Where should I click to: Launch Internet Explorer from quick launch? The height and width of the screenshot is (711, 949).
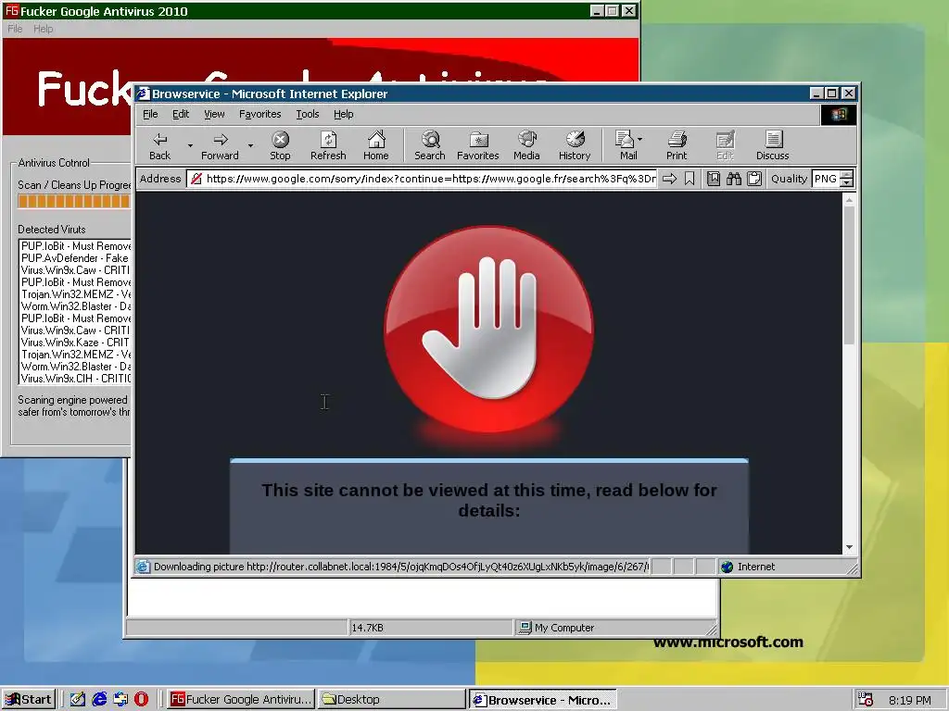click(x=99, y=699)
